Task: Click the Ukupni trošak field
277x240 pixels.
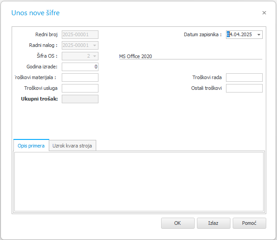Action: (x=80, y=99)
